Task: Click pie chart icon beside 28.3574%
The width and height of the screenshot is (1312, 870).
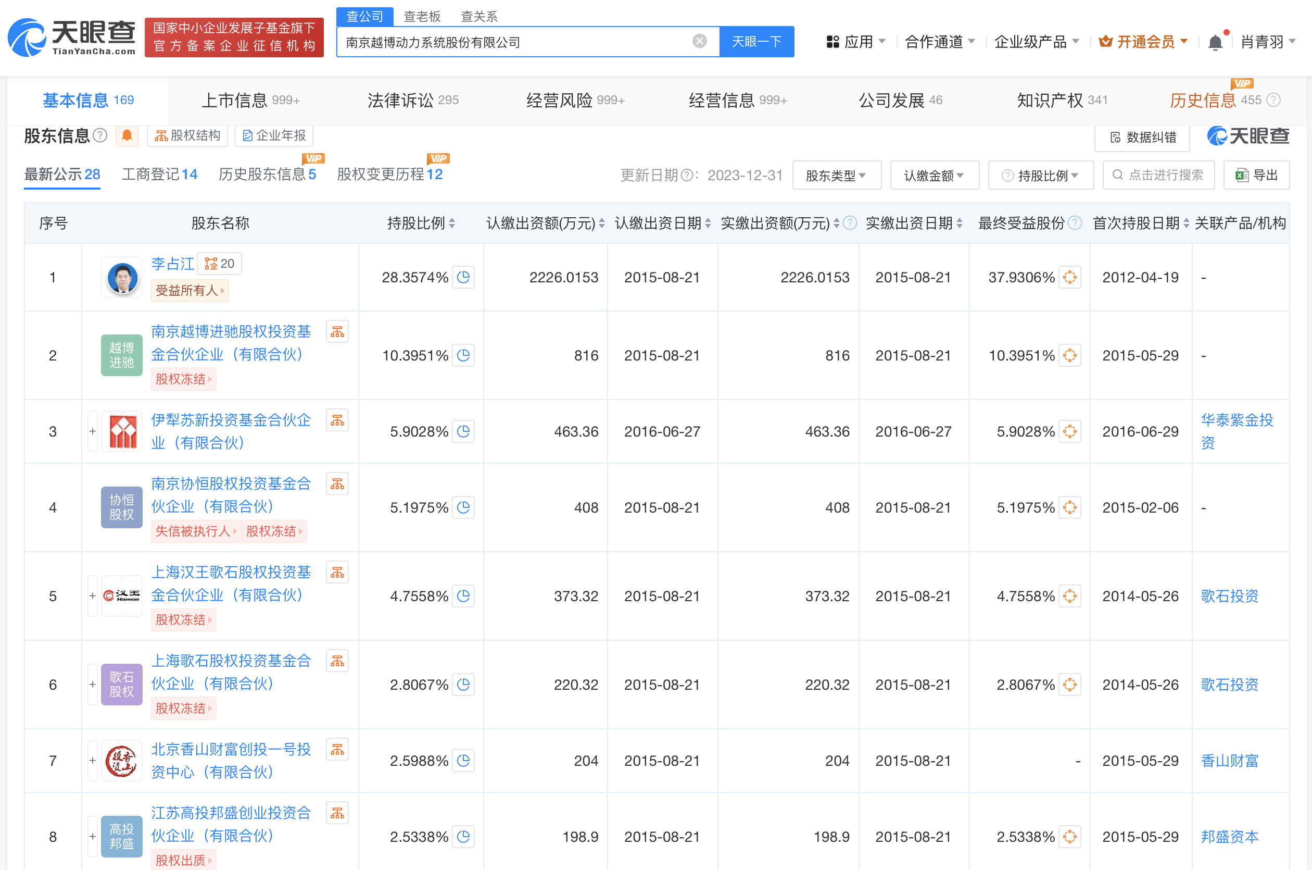Action: [x=463, y=277]
